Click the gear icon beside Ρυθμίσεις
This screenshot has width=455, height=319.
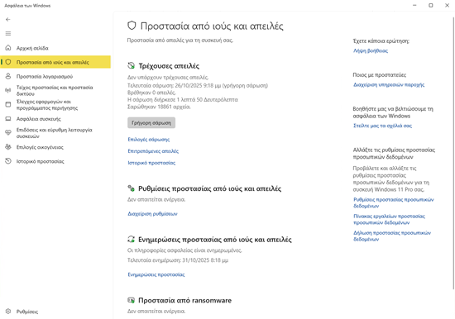click(x=8, y=312)
